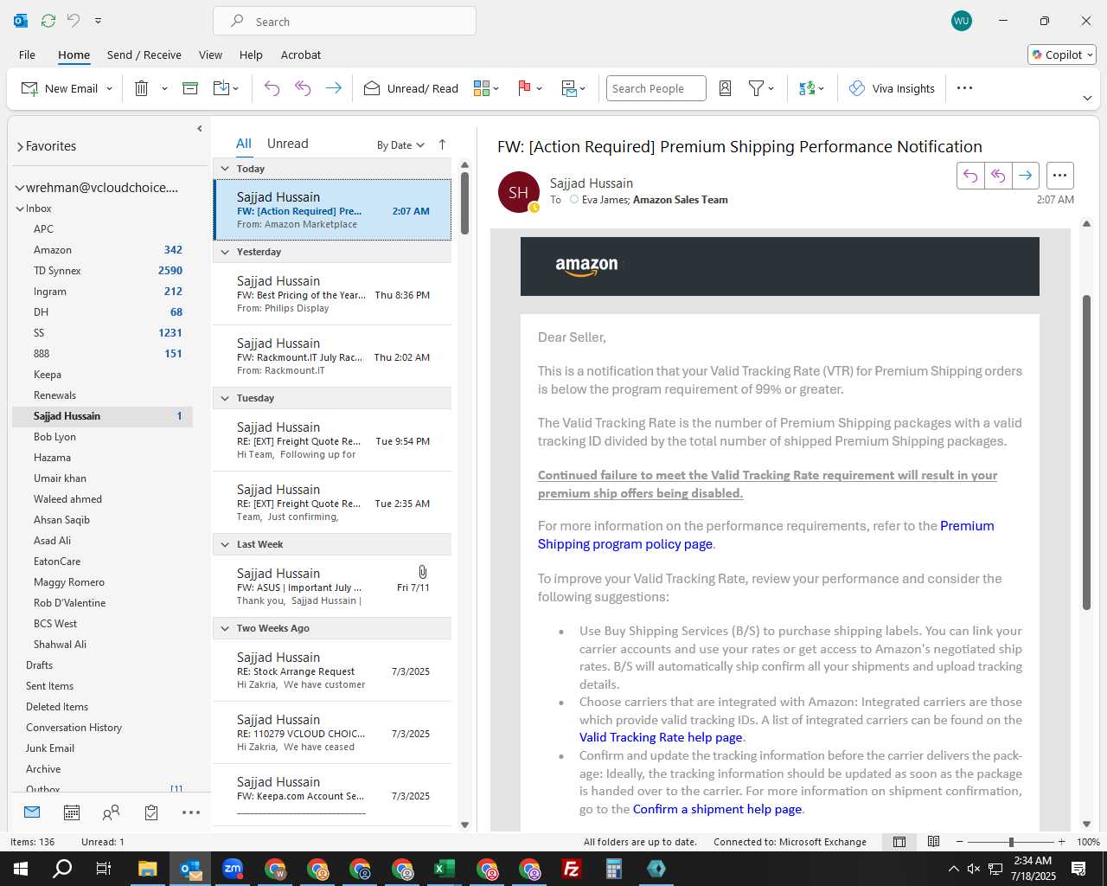Image resolution: width=1107 pixels, height=886 pixels.
Task: Open the By Date sort dropdown
Action: (x=400, y=144)
